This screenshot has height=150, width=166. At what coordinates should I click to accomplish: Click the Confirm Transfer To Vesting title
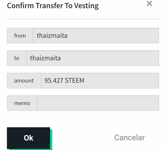pyautogui.click(x=53, y=5)
